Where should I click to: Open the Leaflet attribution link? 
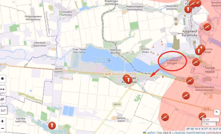point(150,133)
